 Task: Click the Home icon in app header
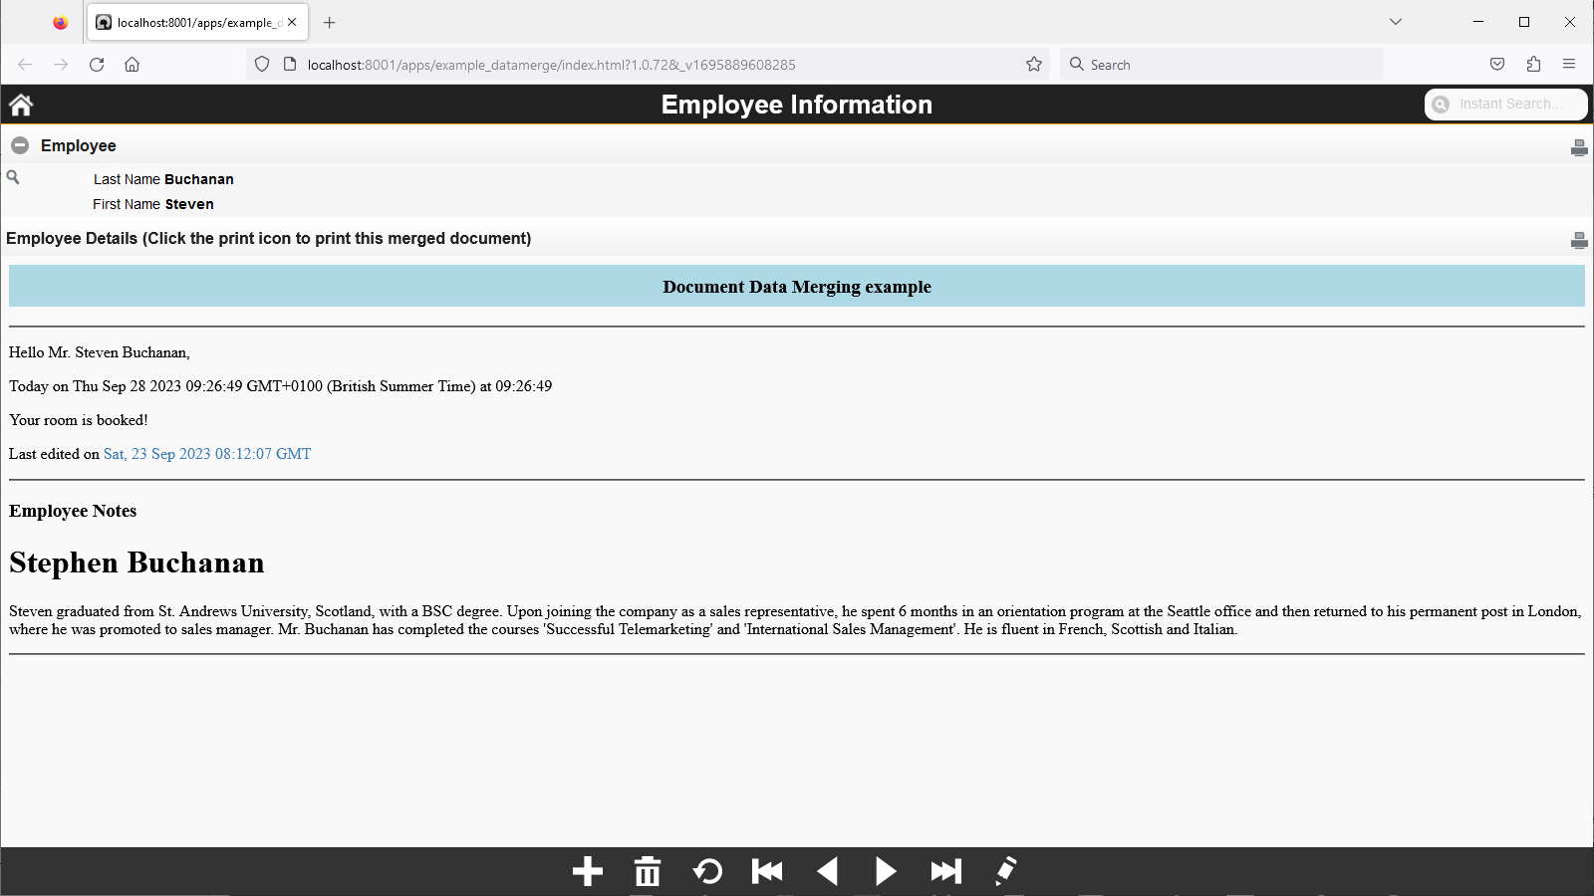tap(21, 105)
